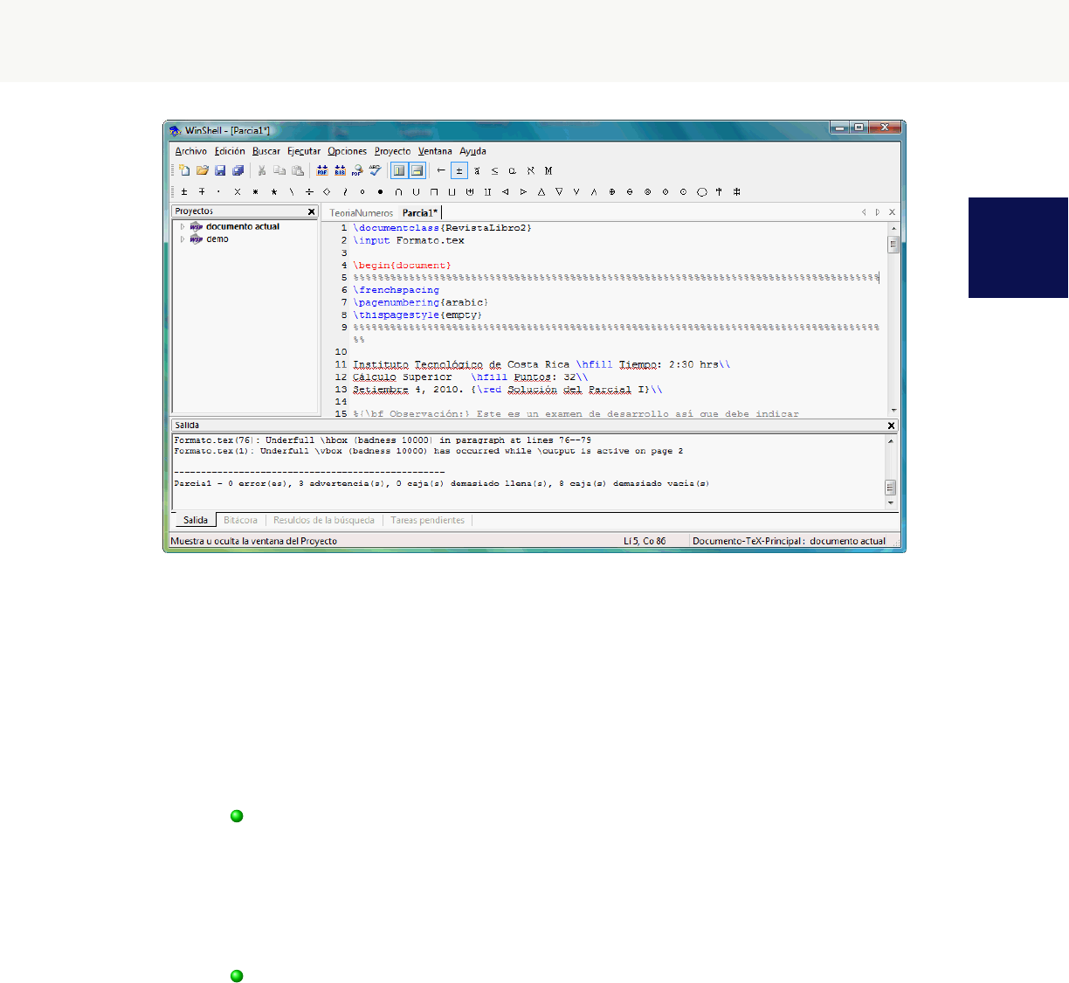This screenshot has width=1069, height=983.
Task: Run PDFLaTeX with the PDF icon
Action: click(322, 170)
